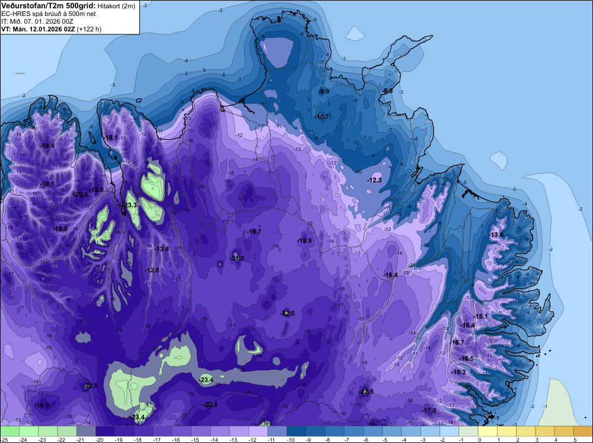
Task: Click the -23.3 temperature label
Action: click(129, 205)
